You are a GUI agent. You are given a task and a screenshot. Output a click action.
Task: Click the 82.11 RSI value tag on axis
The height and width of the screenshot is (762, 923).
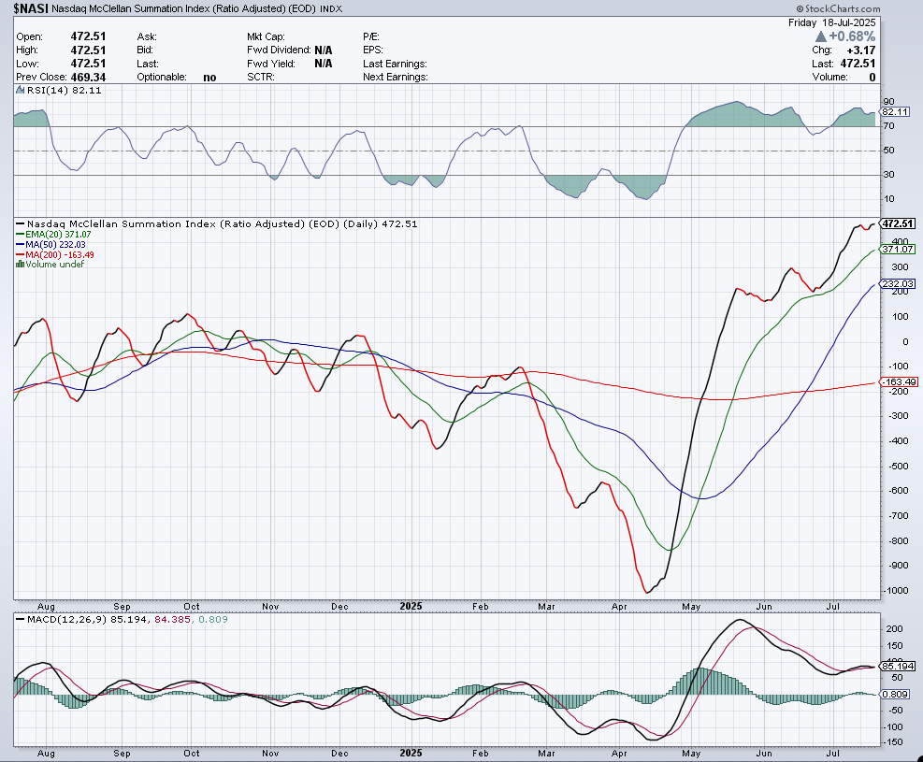point(895,112)
